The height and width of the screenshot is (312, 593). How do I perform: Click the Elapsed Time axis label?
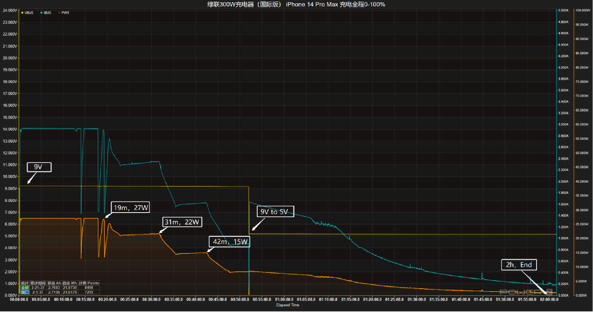point(288,305)
